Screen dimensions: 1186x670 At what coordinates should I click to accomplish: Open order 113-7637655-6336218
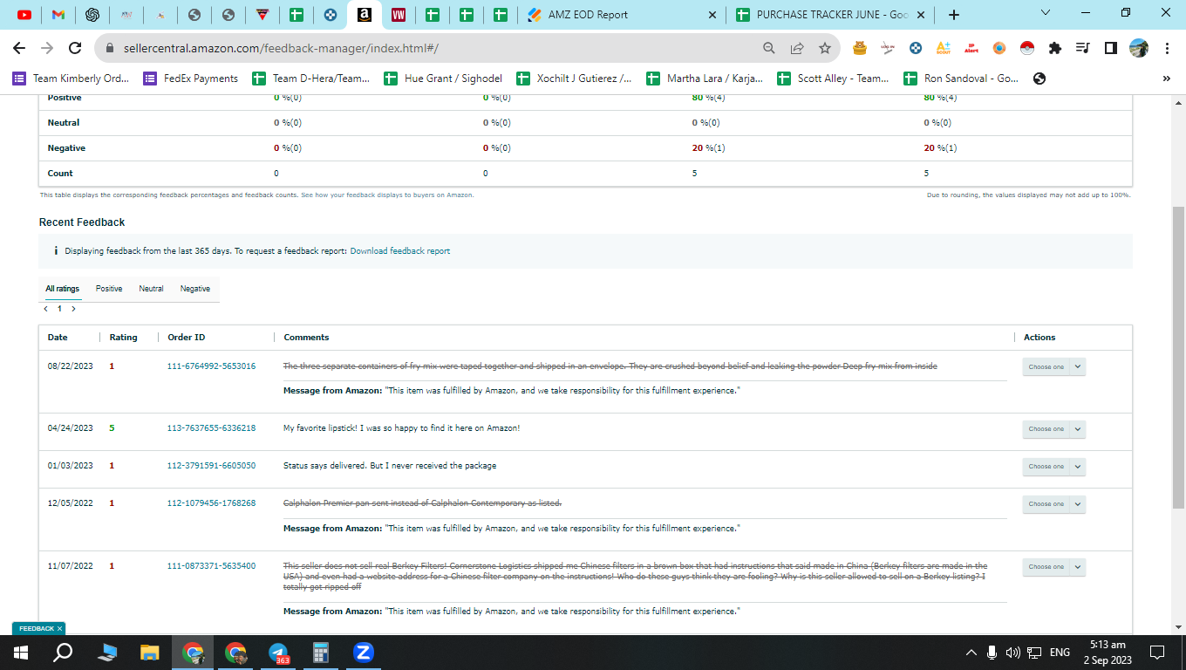pyautogui.click(x=211, y=428)
